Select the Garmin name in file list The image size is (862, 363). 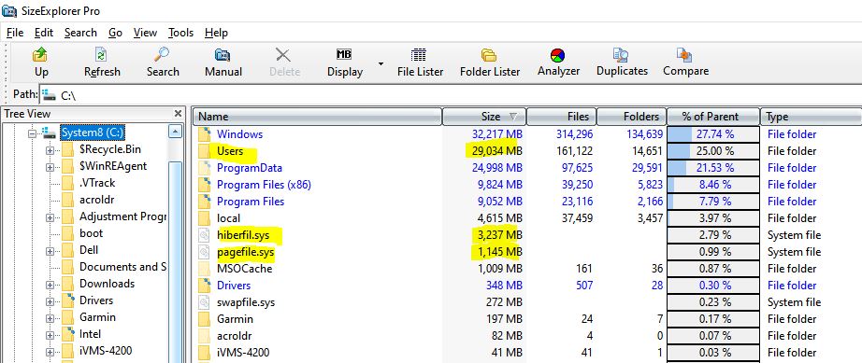pos(235,318)
